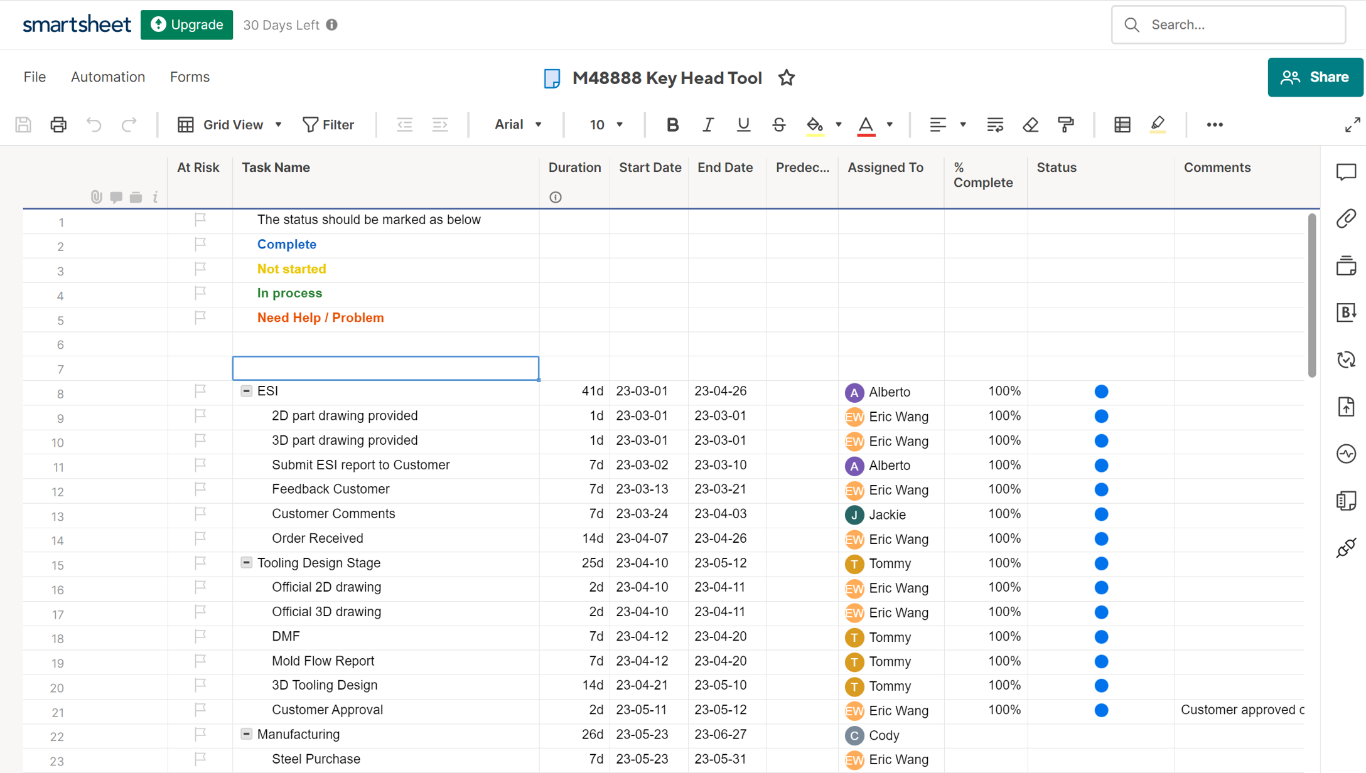Image resolution: width=1366 pixels, height=773 pixels.
Task: Expand sheet to full screen
Action: point(1352,125)
